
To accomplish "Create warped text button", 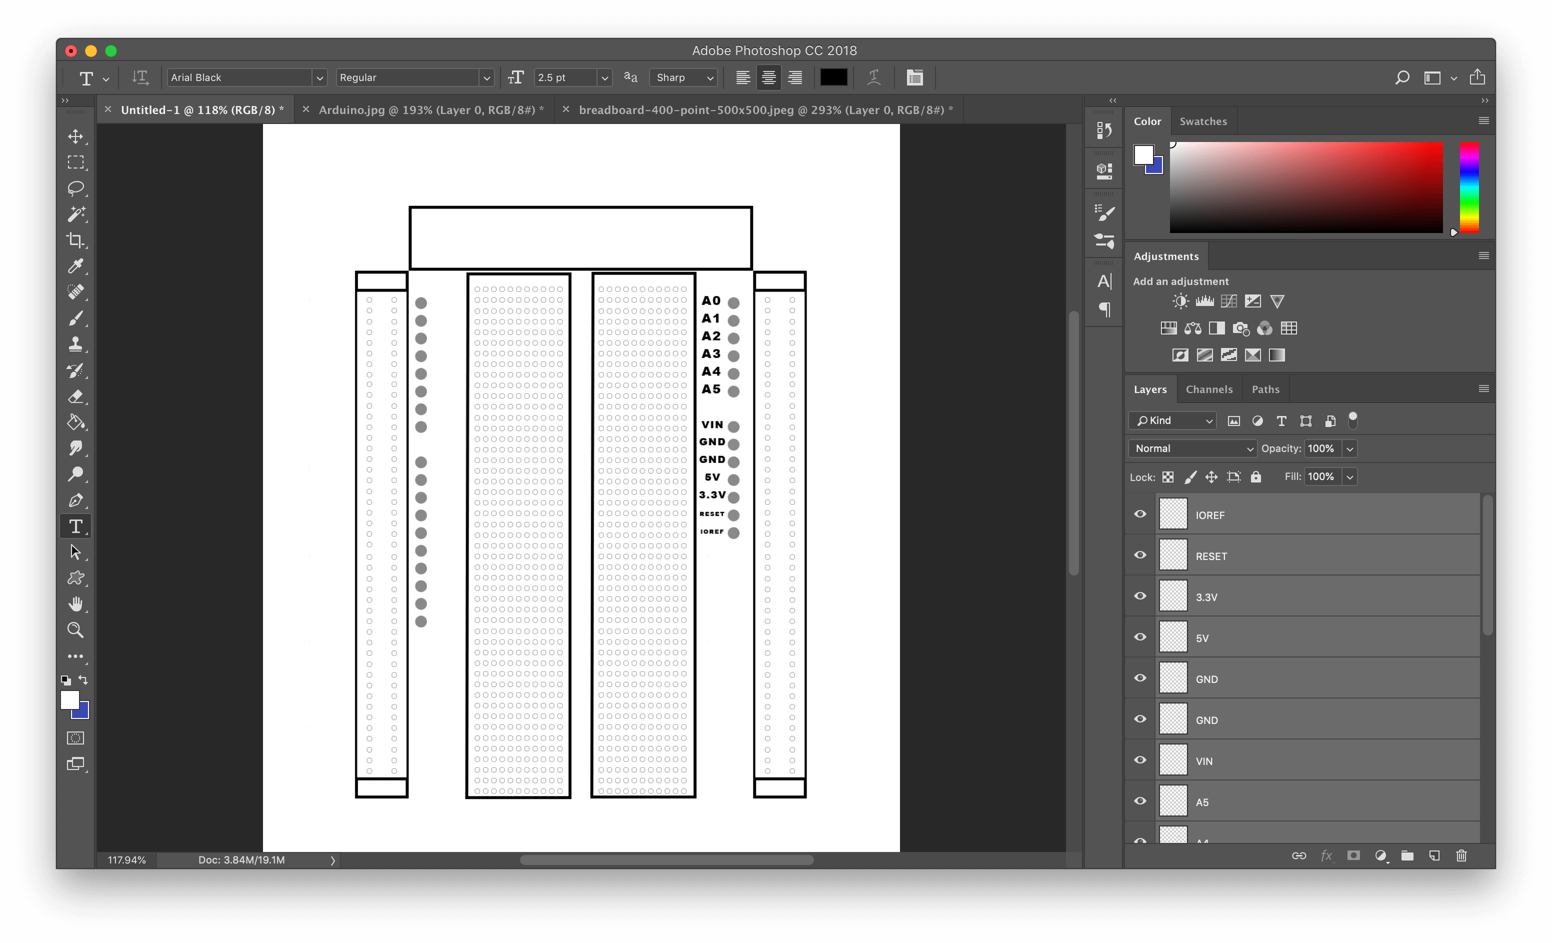I will pyautogui.click(x=873, y=77).
